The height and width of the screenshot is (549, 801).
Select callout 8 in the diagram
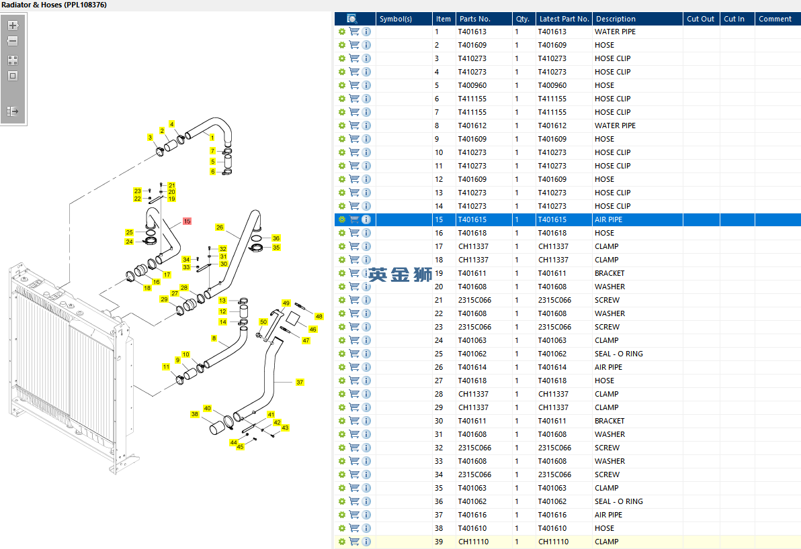click(214, 338)
